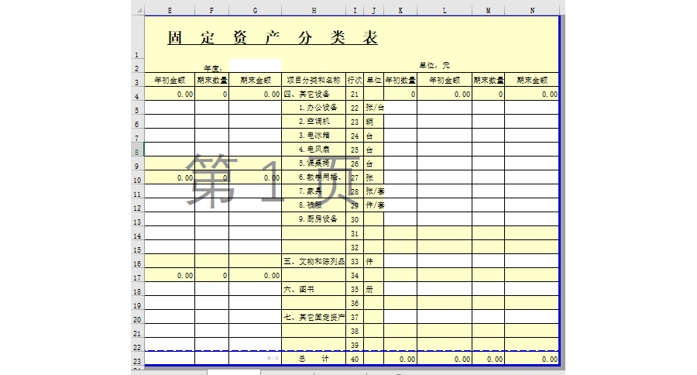Select 期末数量 header in column F

(x=212, y=80)
